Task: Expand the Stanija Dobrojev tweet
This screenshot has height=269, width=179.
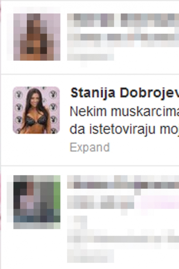Action: [x=89, y=147]
